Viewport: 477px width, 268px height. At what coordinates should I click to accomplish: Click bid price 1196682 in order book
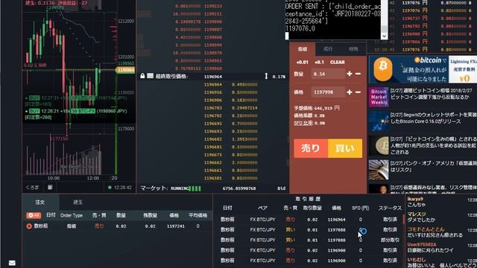[x=213, y=139]
